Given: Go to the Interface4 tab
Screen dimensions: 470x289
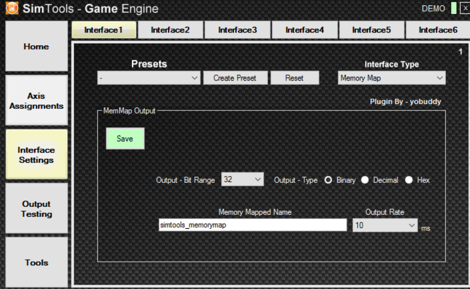Looking at the screenshot, I should pyautogui.click(x=305, y=30).
